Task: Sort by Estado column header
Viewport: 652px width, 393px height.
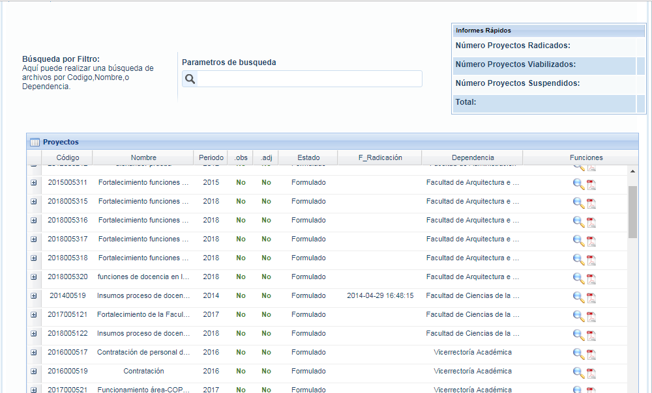Action: point(308,157)
